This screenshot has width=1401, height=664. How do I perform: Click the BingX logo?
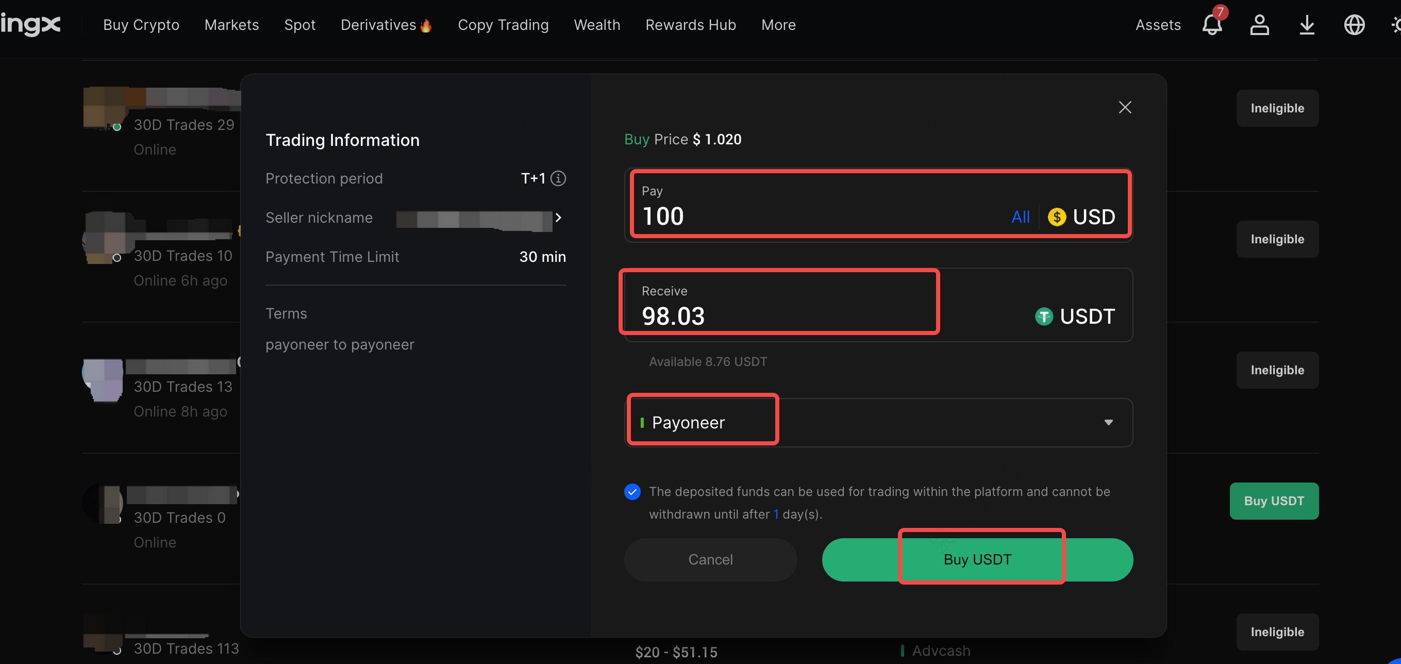pos(30,24)
